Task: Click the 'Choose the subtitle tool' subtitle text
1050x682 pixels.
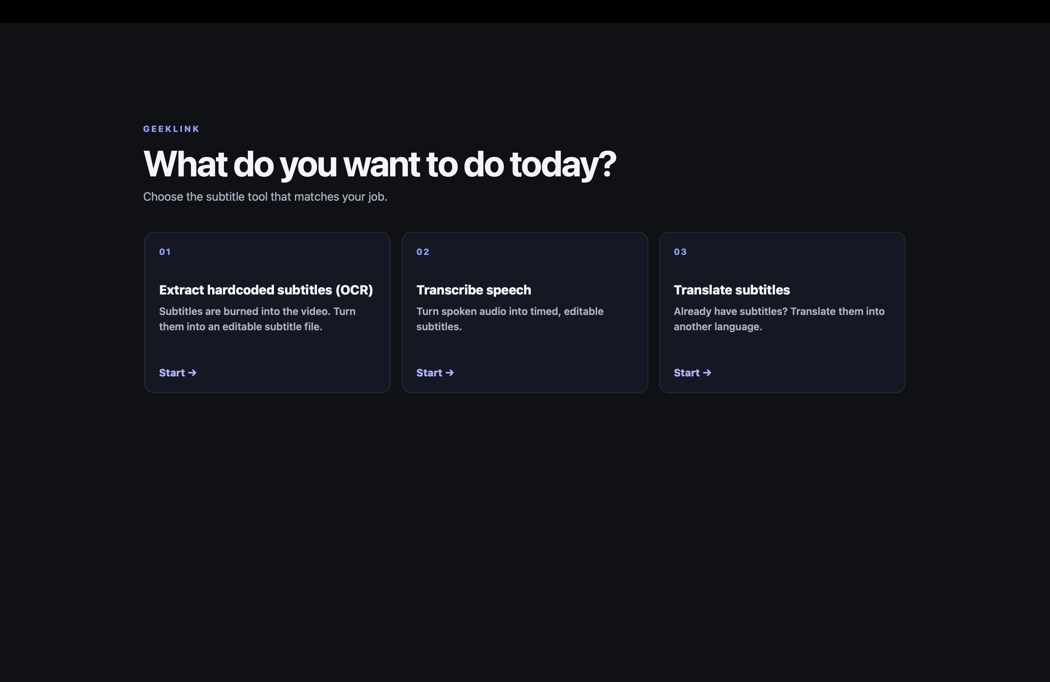Action: (x=265, y=197)
